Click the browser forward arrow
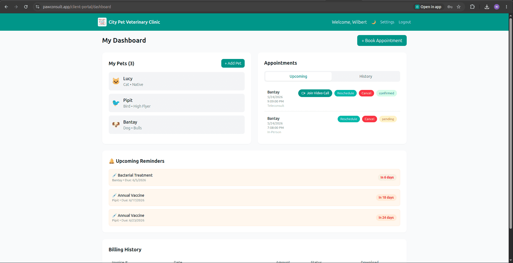This screenshot has height=263, width=513. (x=16, y=7)
